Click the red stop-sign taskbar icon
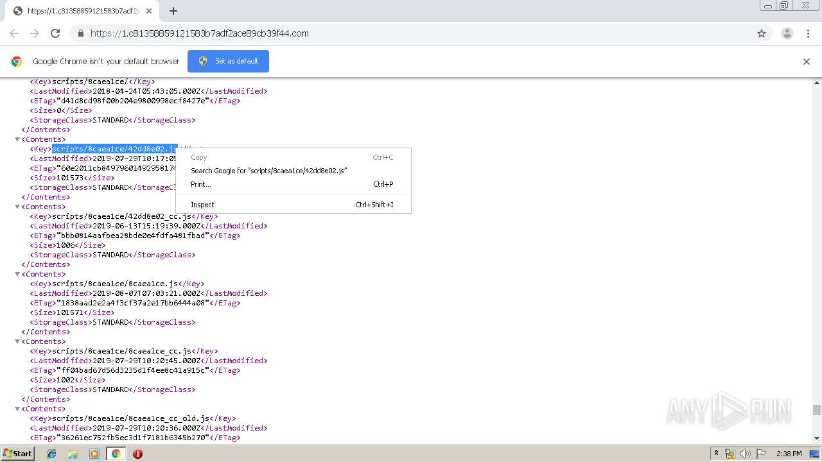 pos(137,454)
